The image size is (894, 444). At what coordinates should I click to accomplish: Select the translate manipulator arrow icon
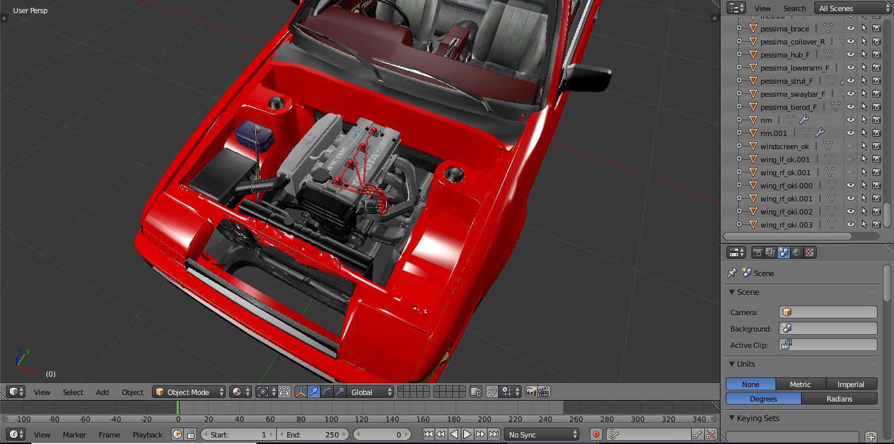pos(314,392)
